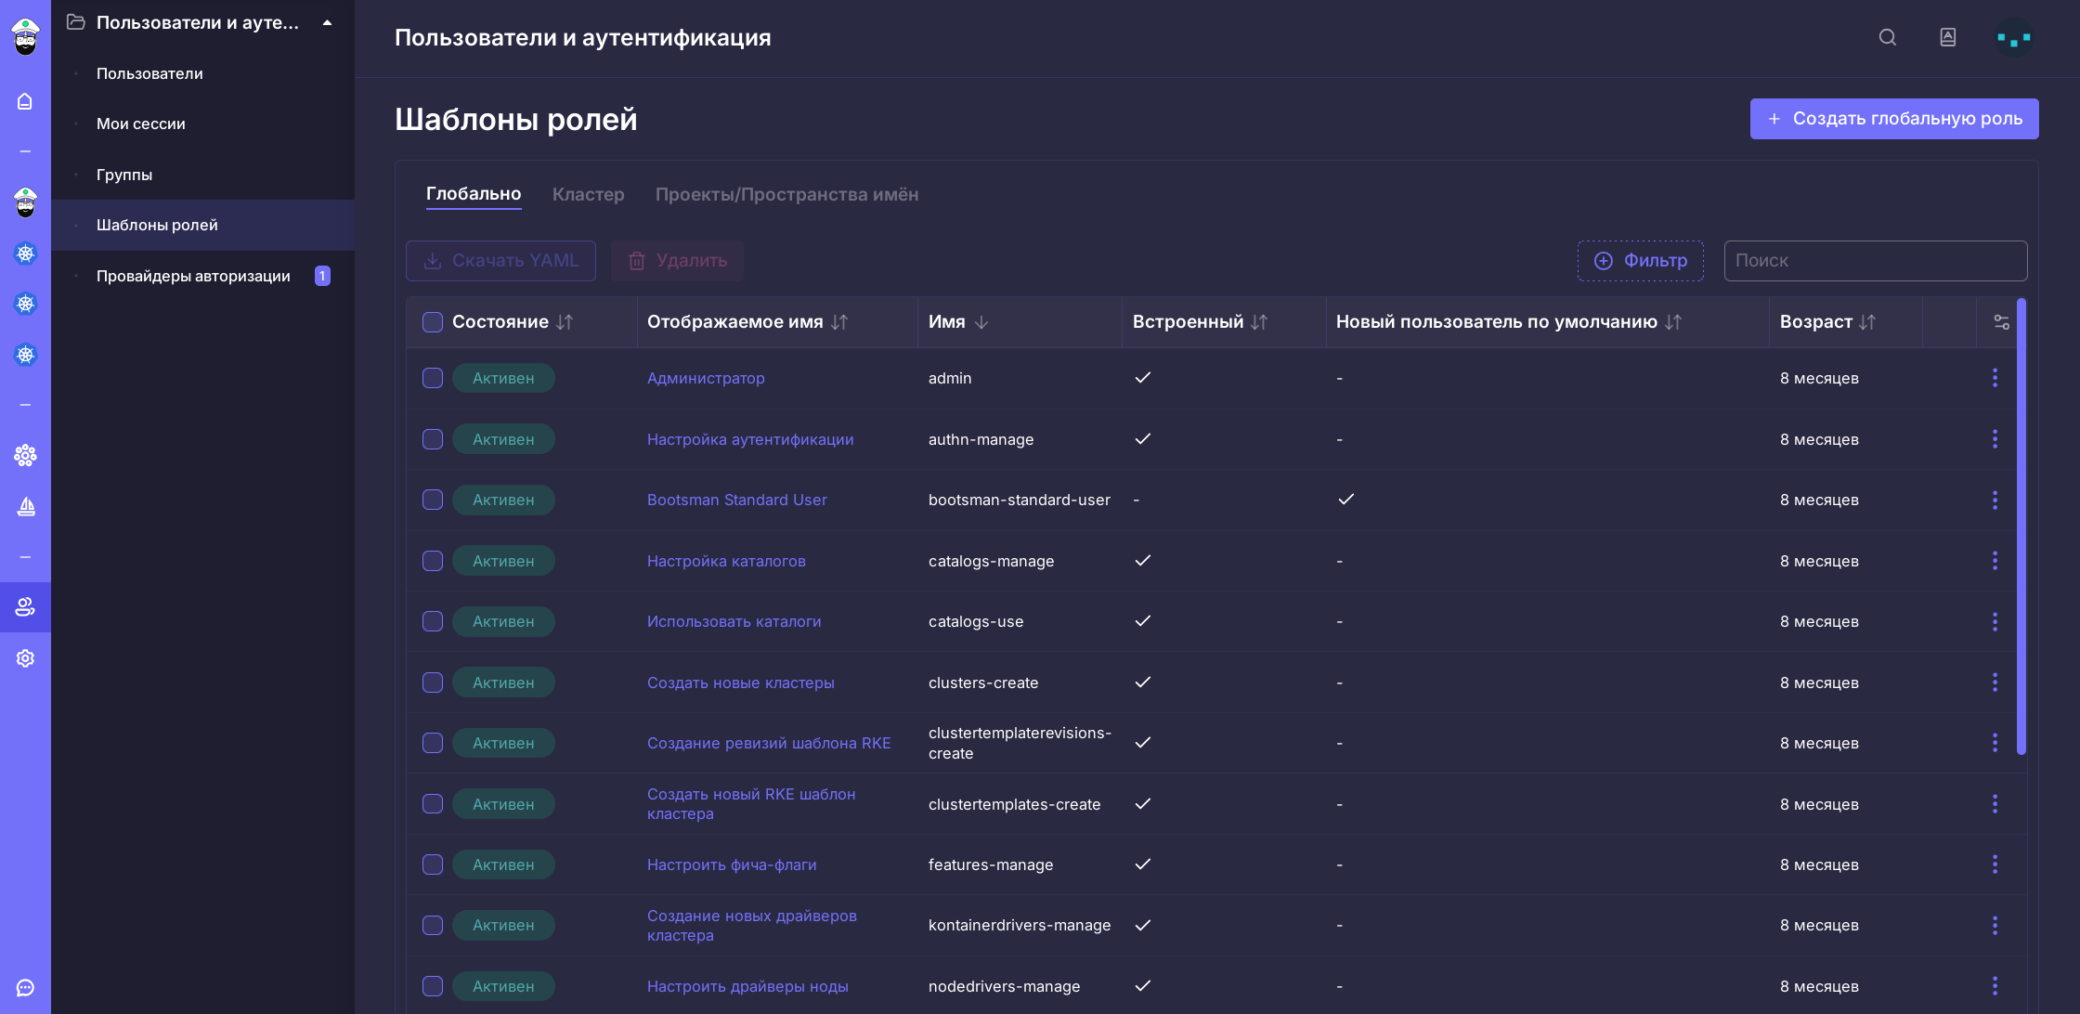Switch to the Кластер tab
Viewport: 2080px width, 1014px height.
[588, 194]
